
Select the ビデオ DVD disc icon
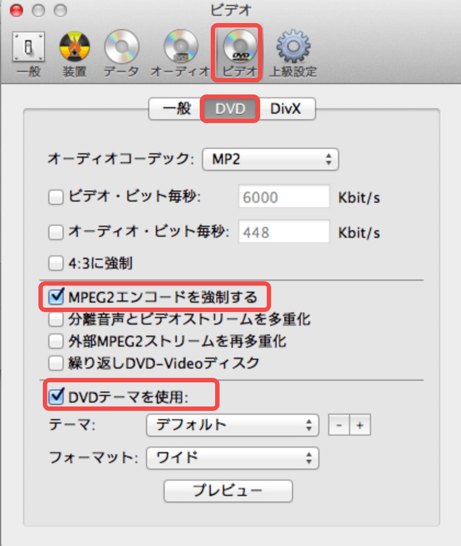tap(240, 46)
